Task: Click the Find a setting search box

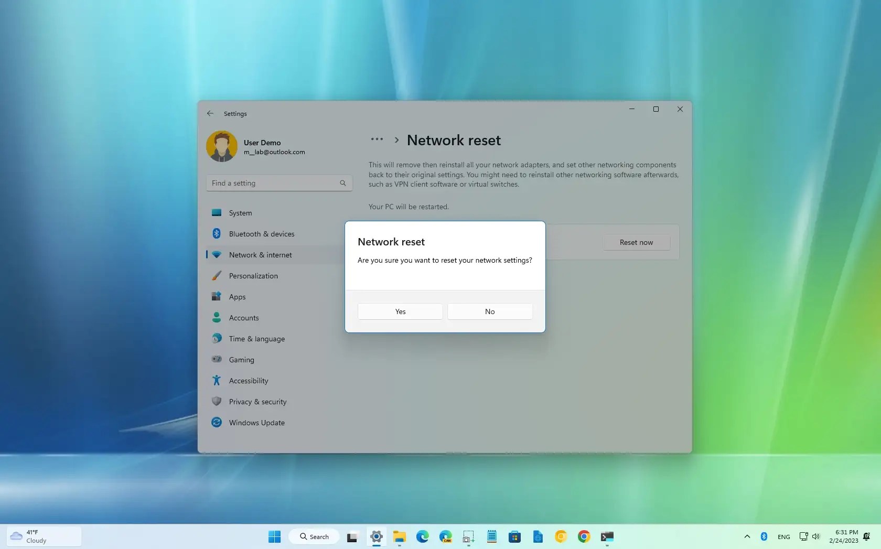Action: (279, 182)
